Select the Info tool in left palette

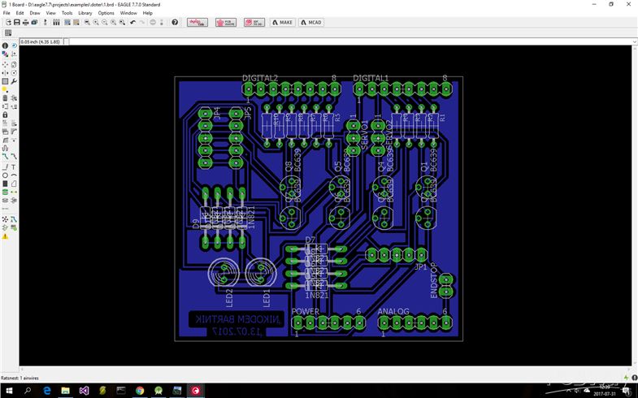pos(5,46)
